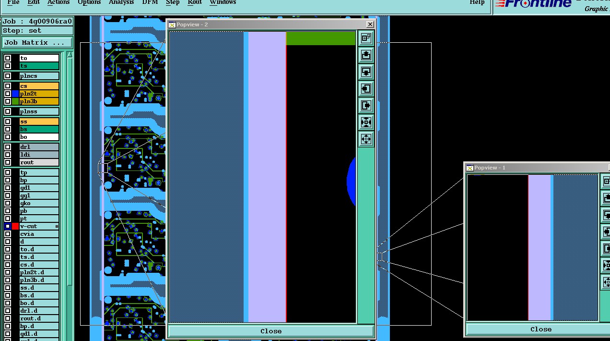This screenshot has height=341, width=610.
Task: Select layer name gd1
Action: pyautogui.click(x=39, y=188)
